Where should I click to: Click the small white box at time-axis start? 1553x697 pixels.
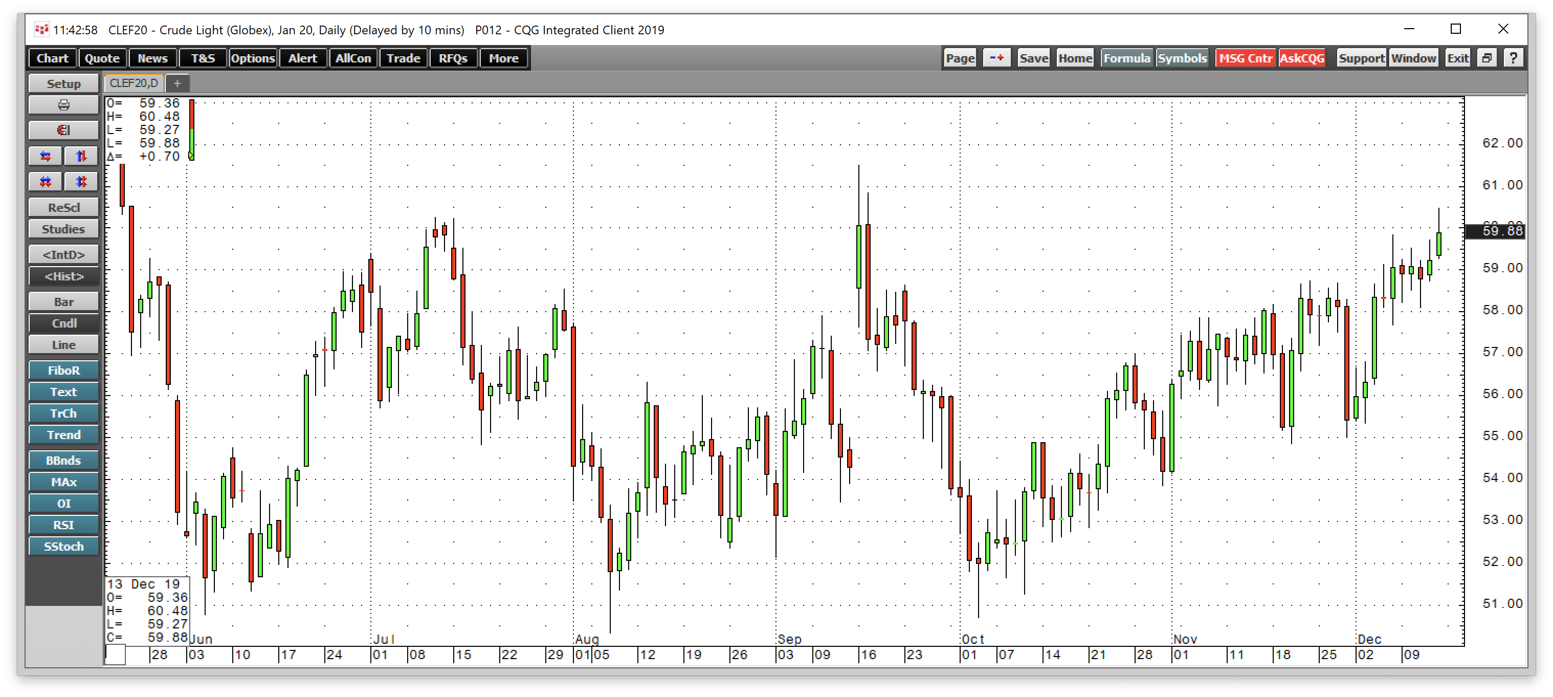point(116,655)
